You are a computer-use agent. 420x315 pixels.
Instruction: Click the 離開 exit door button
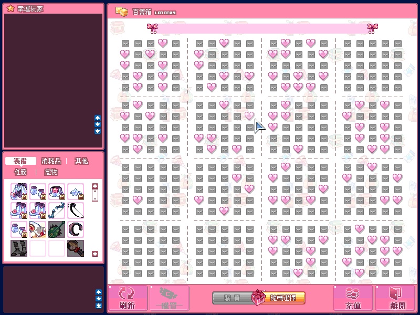point(395,298)
